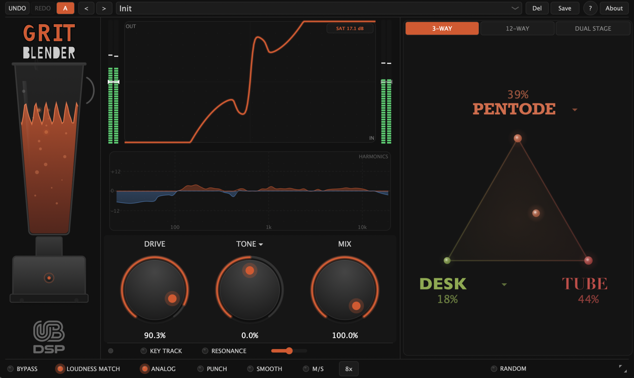Click the Tube vertex node
This screenshot has width=634, height=378.
[588, 261]
